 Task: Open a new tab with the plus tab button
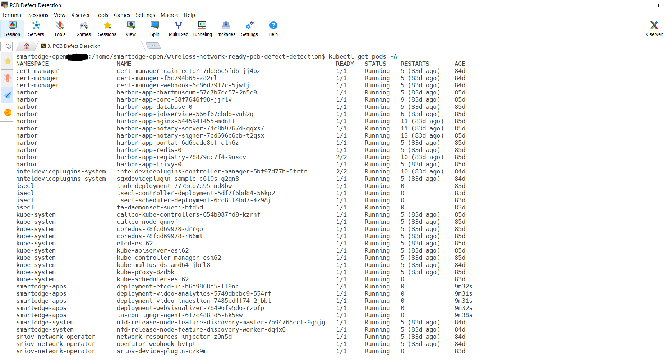pos(153,46)
